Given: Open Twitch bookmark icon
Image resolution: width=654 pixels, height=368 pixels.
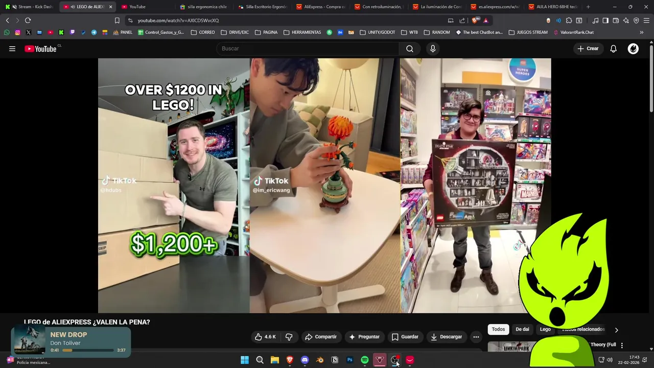Looking at the screenshot, I should tap(72, 32).
